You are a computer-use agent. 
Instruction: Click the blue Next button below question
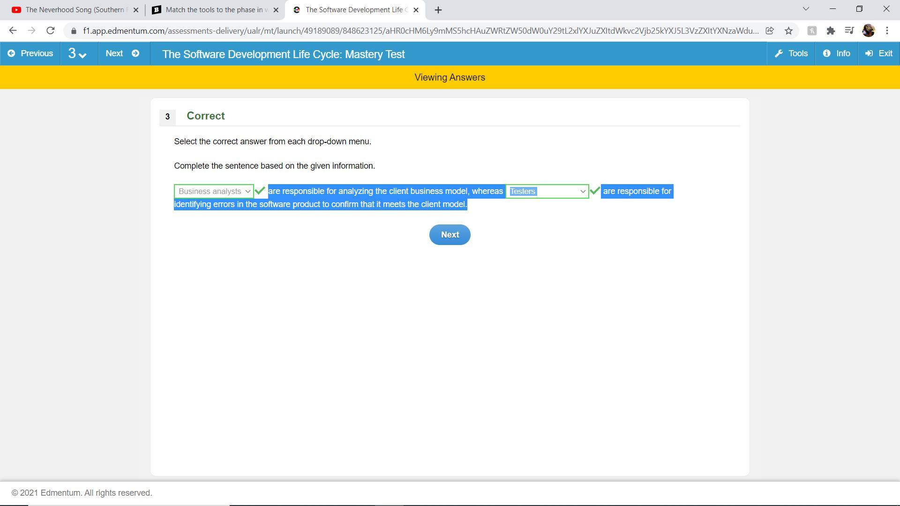point(450,235)
